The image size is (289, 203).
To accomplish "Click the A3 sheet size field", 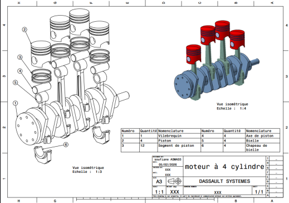I will (159, 181).
